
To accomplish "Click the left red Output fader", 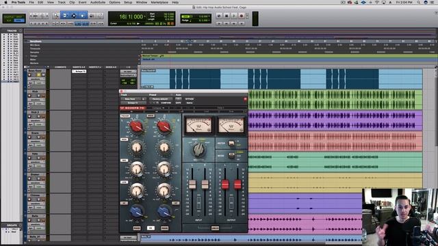I will click(225, 184).
